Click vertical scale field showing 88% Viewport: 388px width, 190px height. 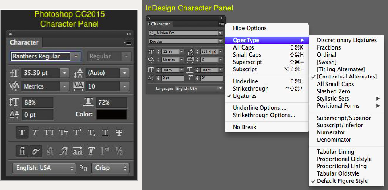37,102
